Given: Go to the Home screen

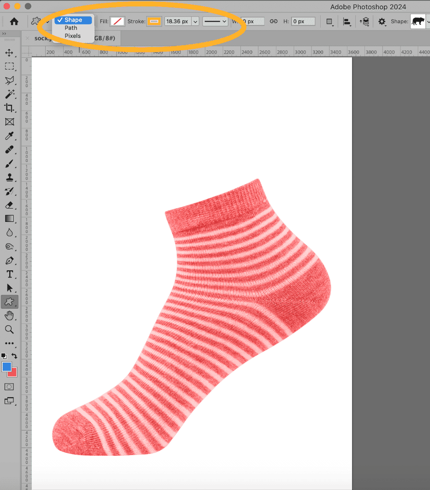Looking at the screenshot, I should pyautogui.click(x=14, y=21).
